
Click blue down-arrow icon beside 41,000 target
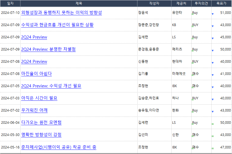click(213, 75)
